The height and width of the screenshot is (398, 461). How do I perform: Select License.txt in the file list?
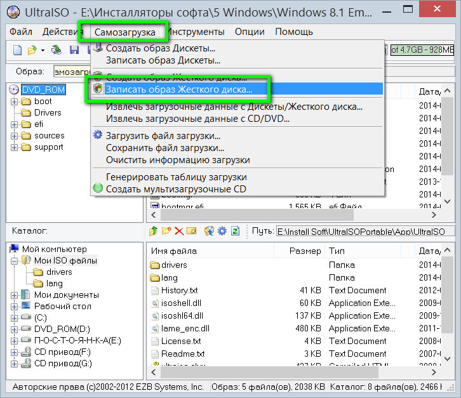click(181, 341)
